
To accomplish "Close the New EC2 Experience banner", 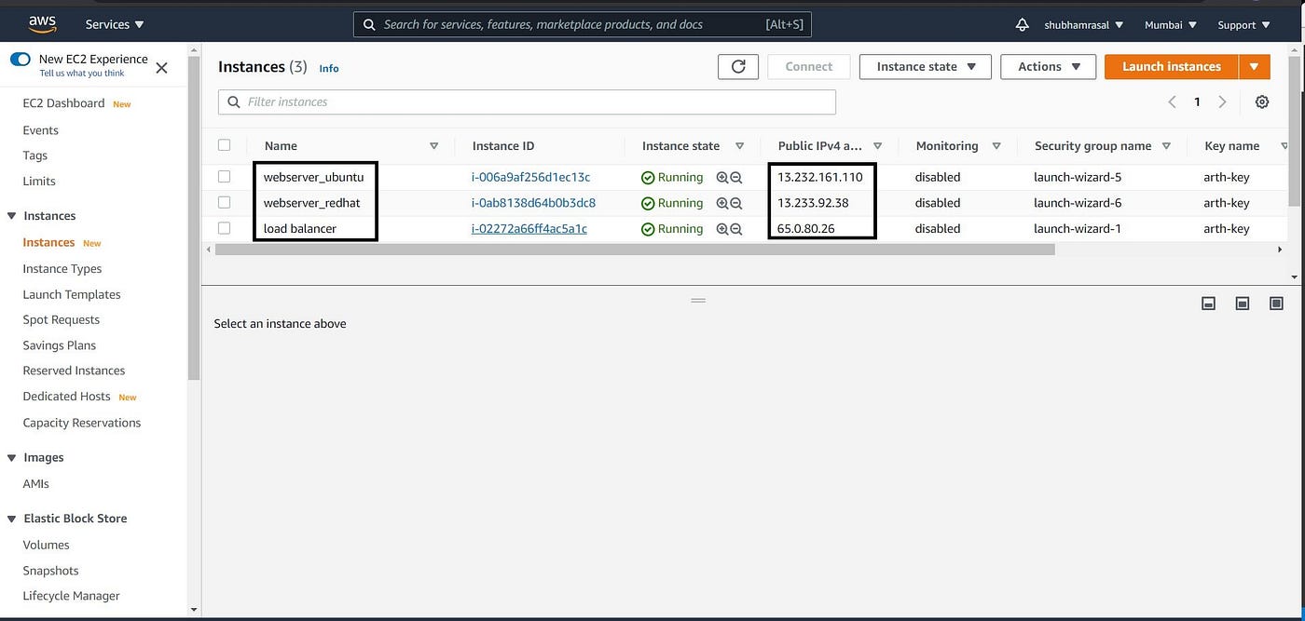I will pos(161,67).
